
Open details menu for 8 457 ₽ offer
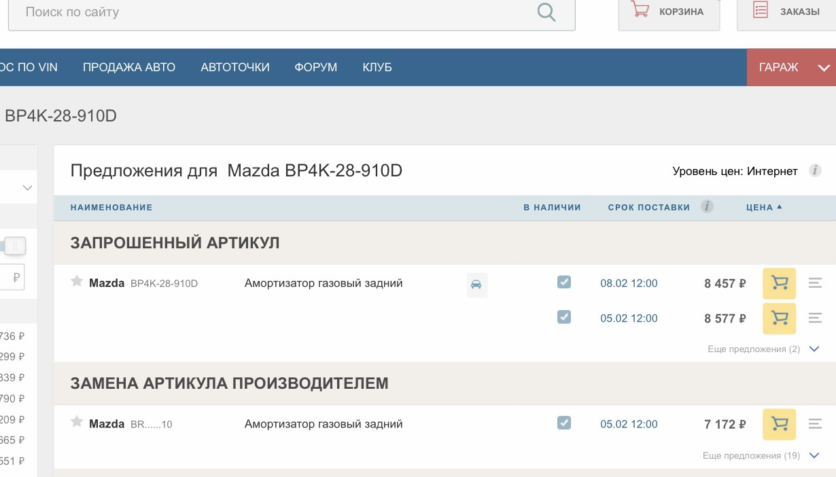(x=815, y=283)
